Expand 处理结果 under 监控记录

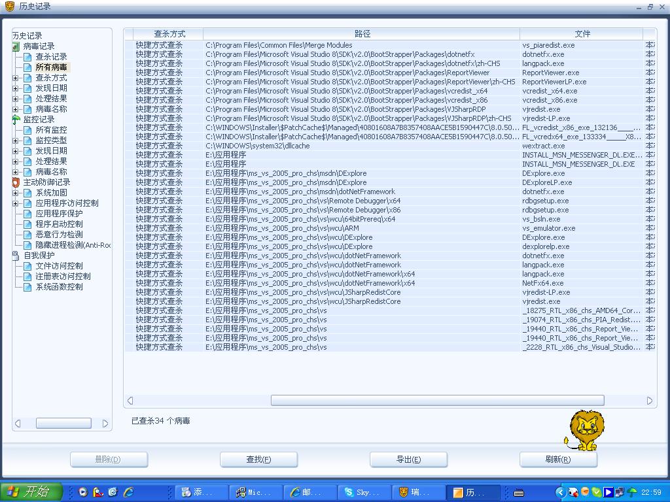click(16, 162)
